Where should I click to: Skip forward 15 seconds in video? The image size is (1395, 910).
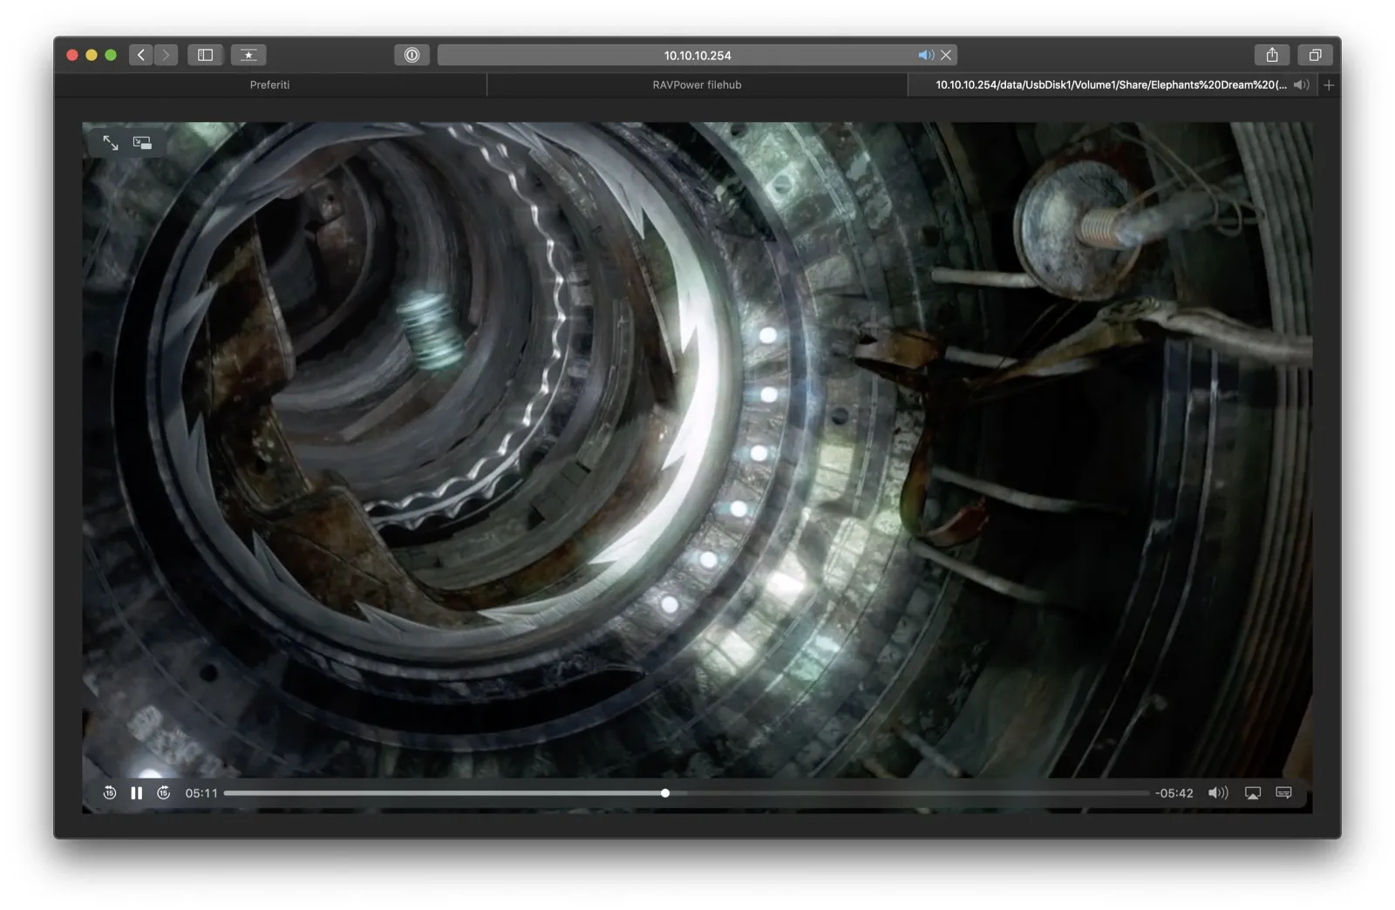click(x=164, y=792)
